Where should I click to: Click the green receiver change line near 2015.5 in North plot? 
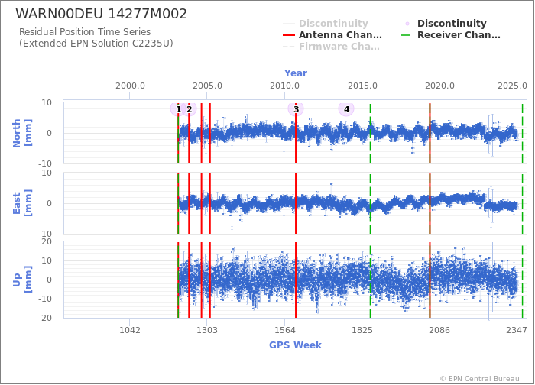[370, 134]
